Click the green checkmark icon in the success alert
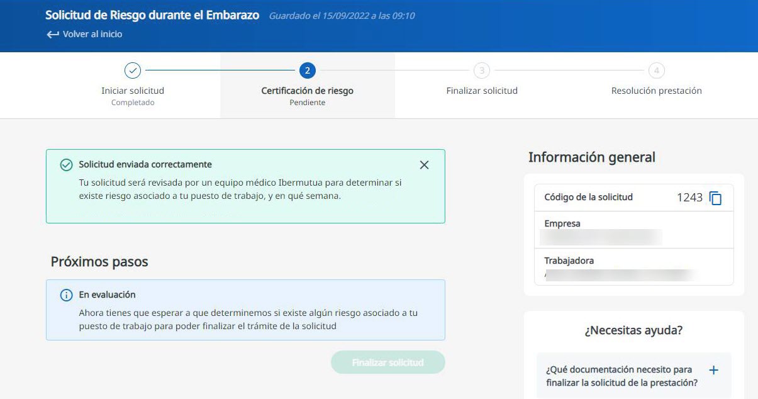The height and width of the screenshot is (399, 758). (x=66, y=165)
